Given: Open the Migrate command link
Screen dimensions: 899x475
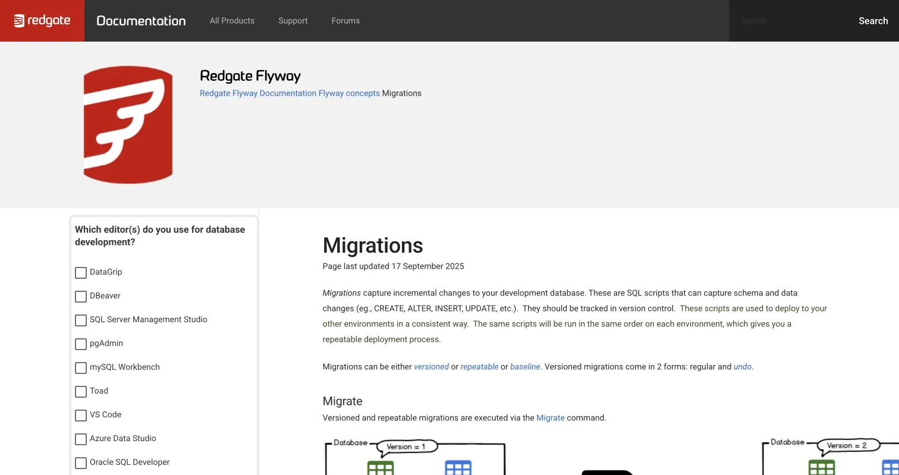Looking at the screenshot, I should [x=551, y=418].
